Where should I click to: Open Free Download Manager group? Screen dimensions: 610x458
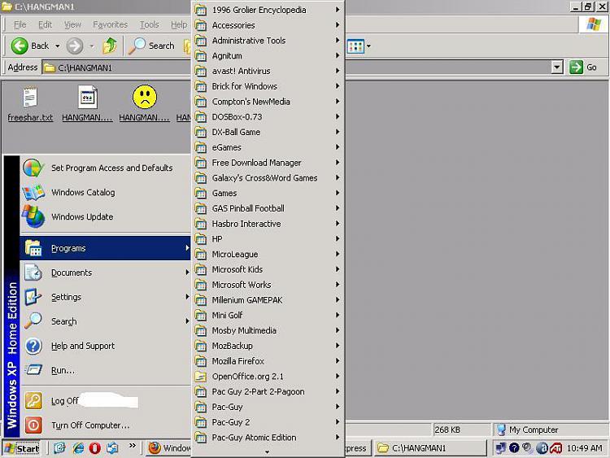pyautogui.click(x=268, y=163)
